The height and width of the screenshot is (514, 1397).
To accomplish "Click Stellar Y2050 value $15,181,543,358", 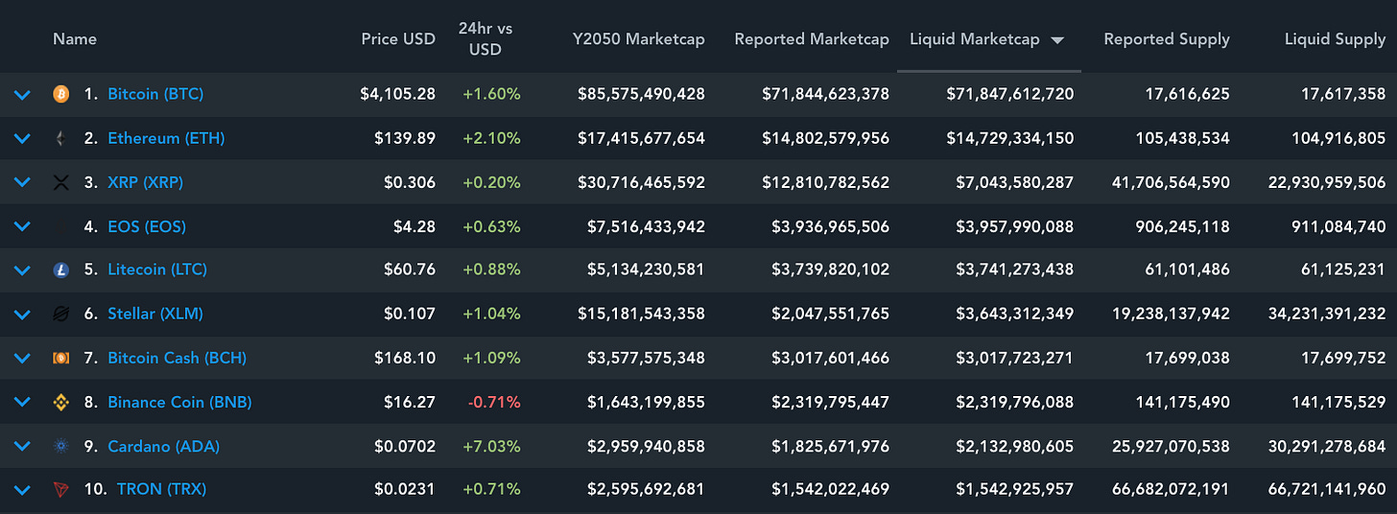I will click(641, 314).
